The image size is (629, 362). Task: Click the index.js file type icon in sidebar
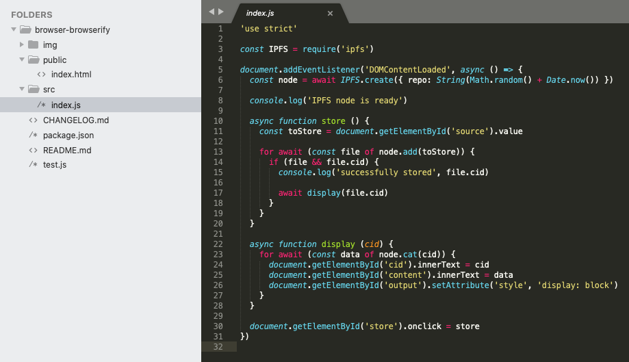[x=41, y=105]
